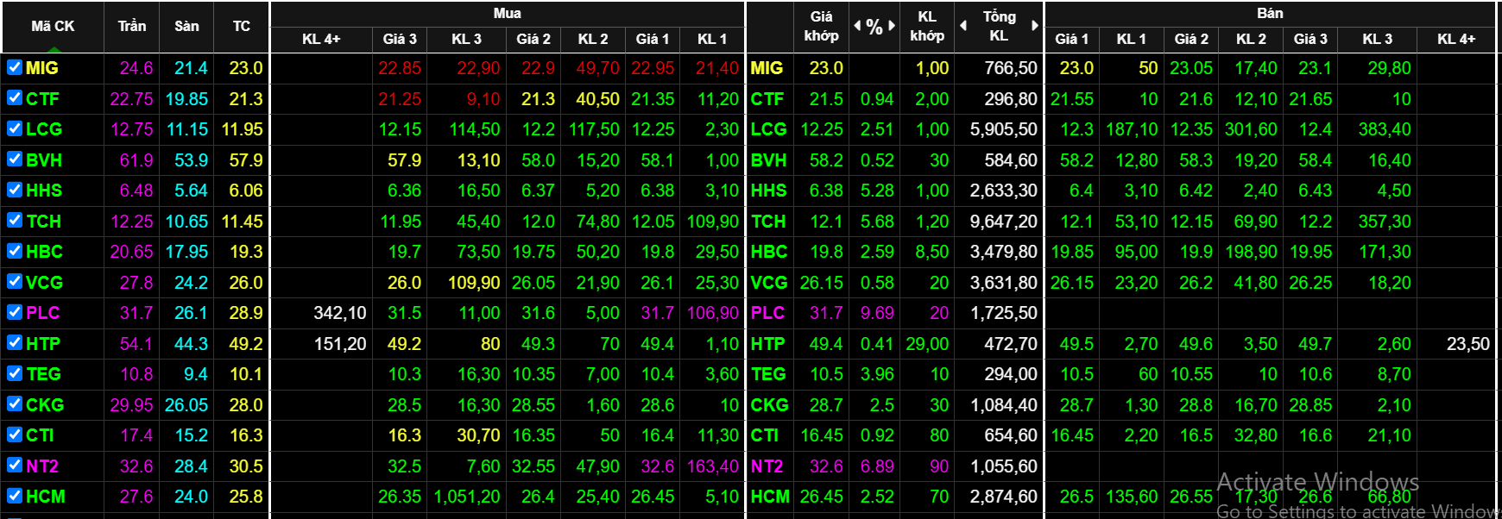The image size is (1502, 519).
Task: Click the Giá khớp column header
Action: (x=821, y=26)
